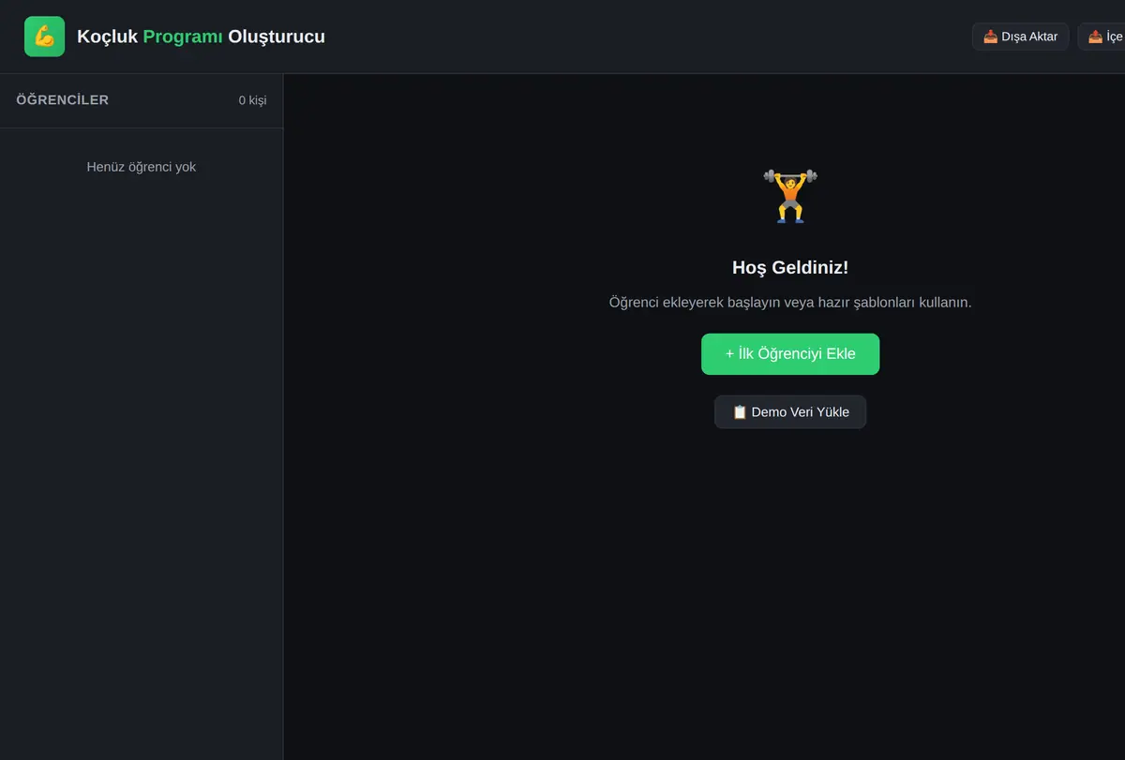Click the Henüz öğrenci yok message
This screenshot has height=760, width=1125.
coord(142,167)
